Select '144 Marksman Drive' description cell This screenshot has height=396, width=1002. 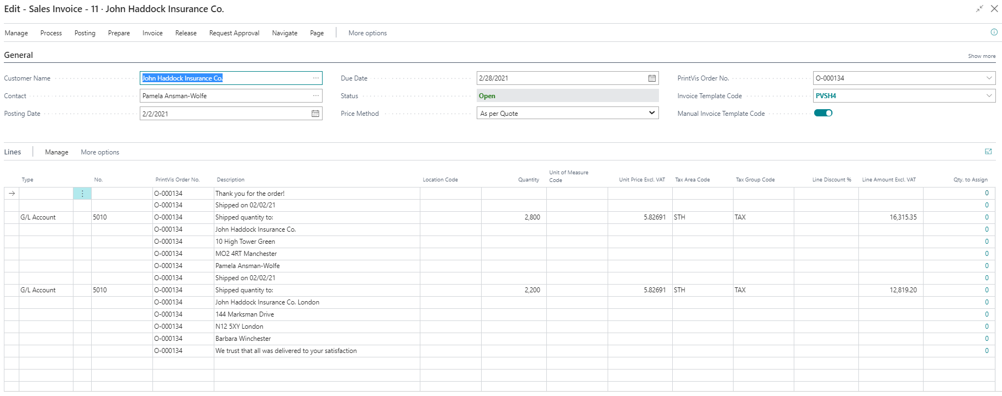[317, 314]
